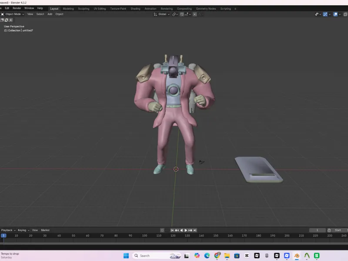
Task: Choose the first selection mode icon
Action: (2, 20)
